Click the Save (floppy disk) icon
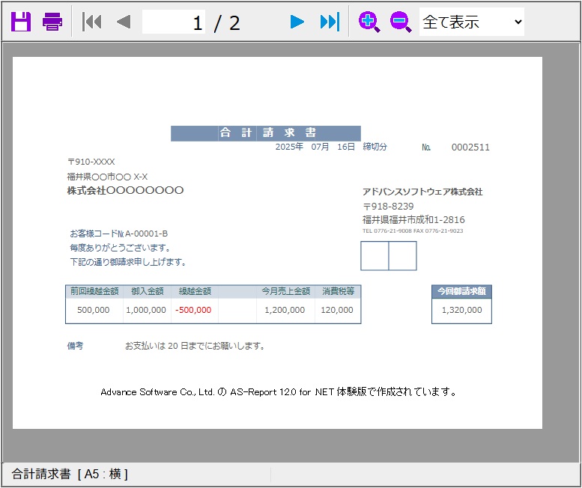582x488 pixels. coord(21,22)
